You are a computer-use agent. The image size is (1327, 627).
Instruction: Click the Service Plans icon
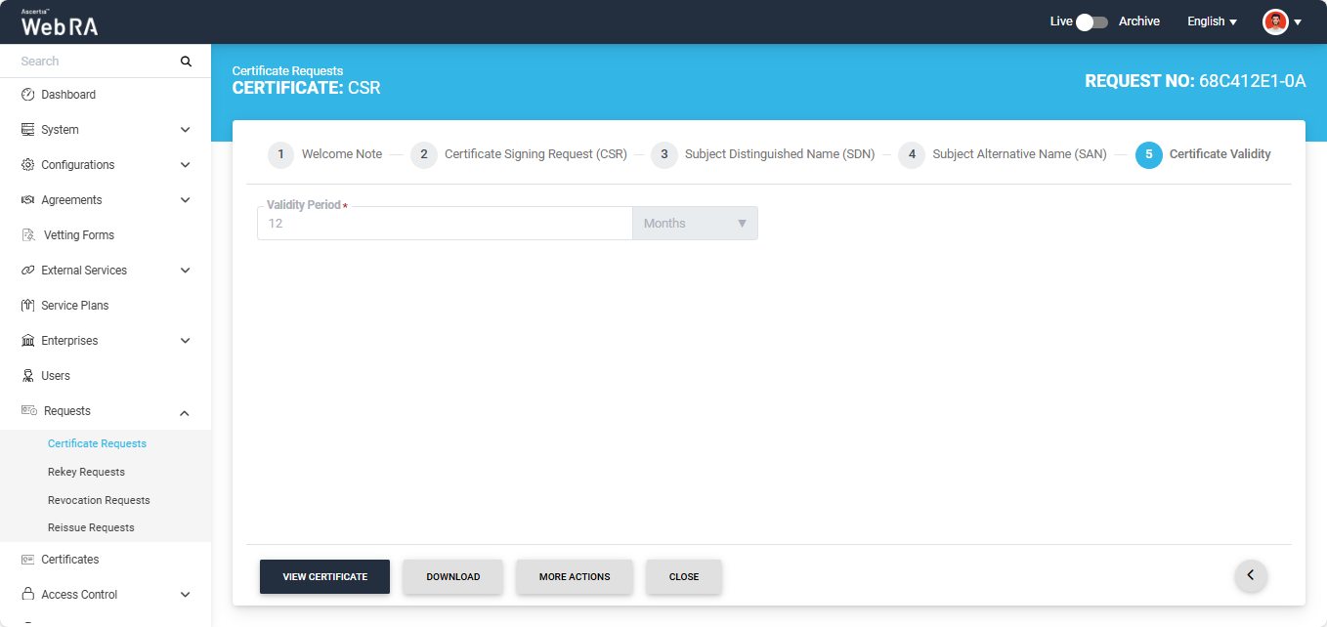pos(28,306)
